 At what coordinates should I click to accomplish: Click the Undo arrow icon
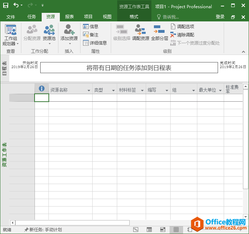[x=16, y=5]
